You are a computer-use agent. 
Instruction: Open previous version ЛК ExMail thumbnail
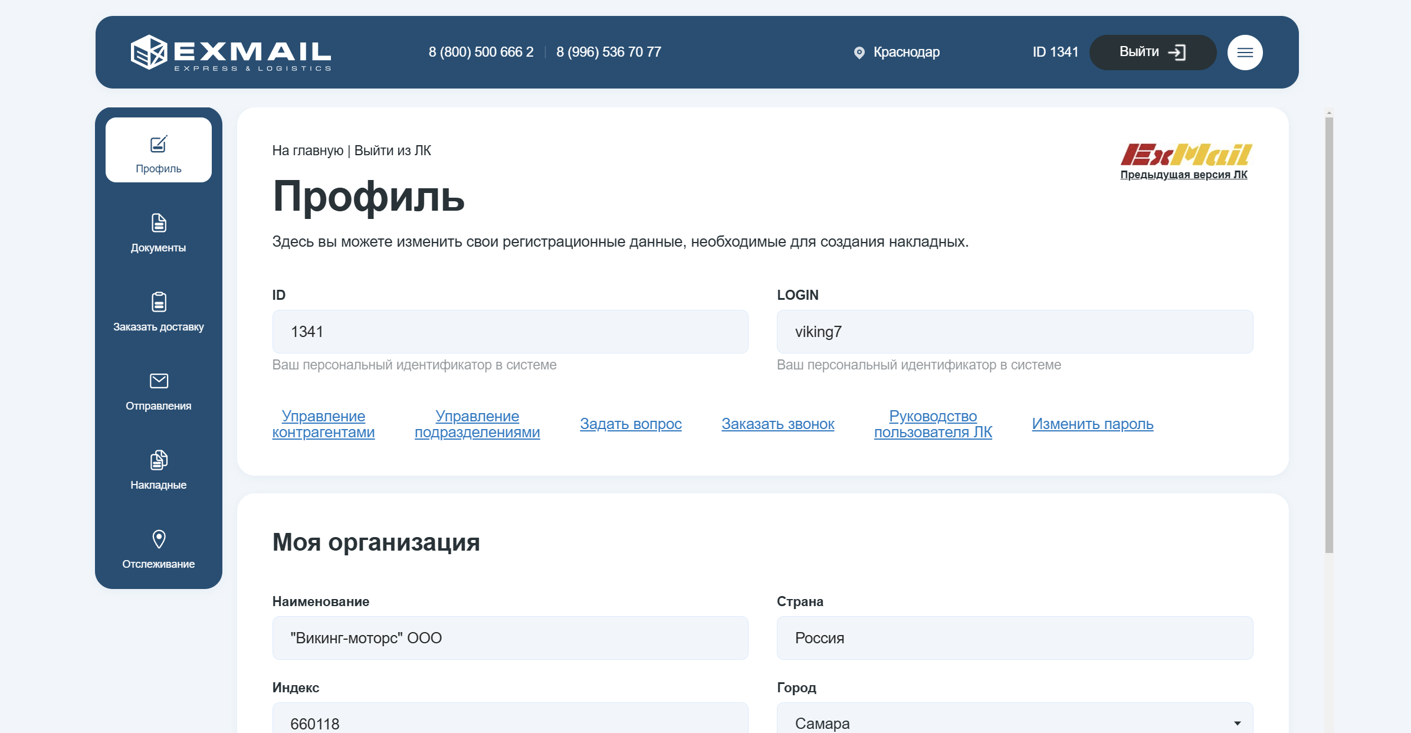(x=1186, y=155)
